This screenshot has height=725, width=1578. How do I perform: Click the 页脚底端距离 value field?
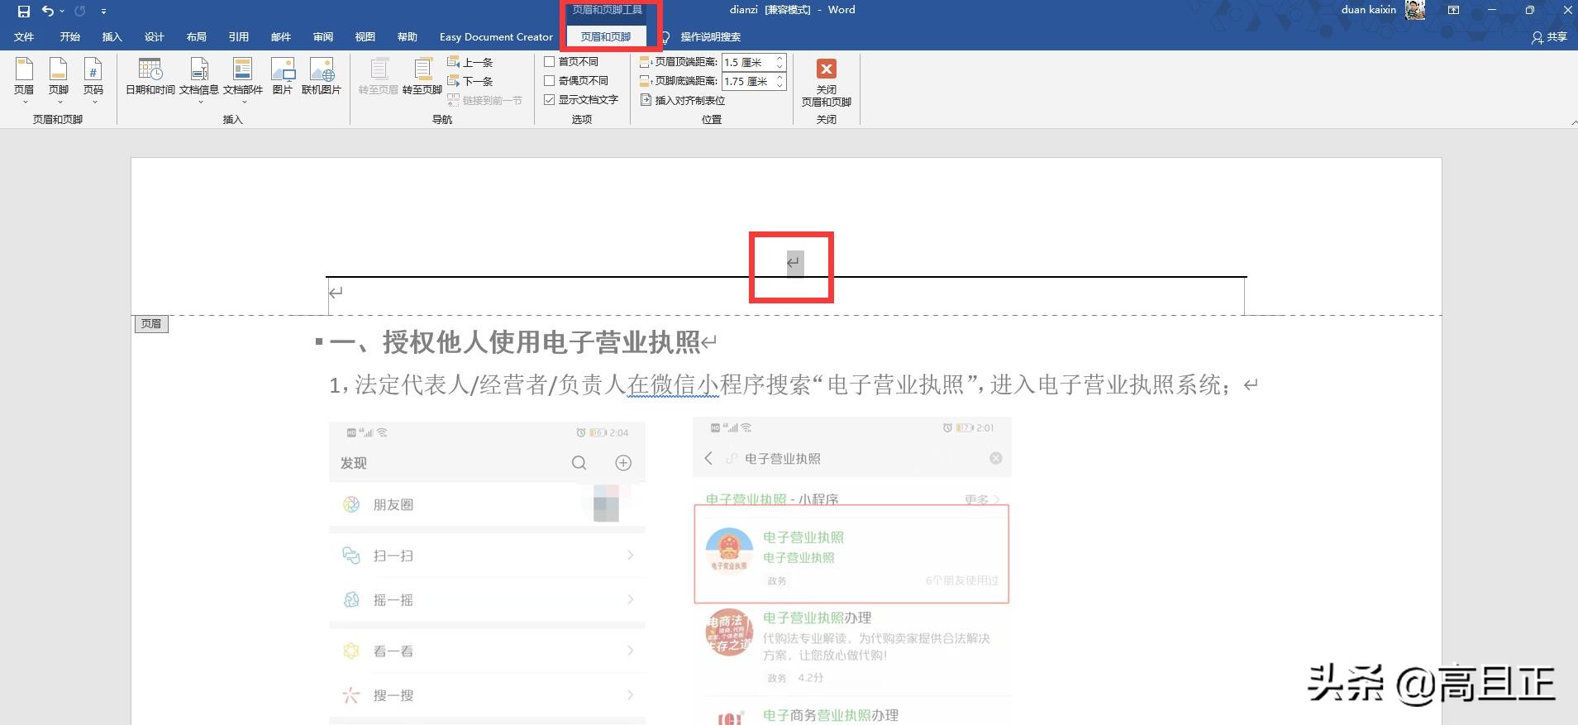point(746,82)
